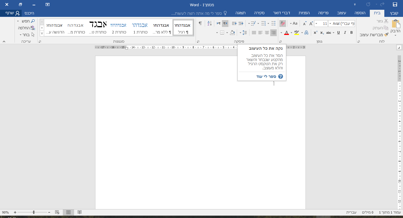Click the Save disk icon in title bar
This screenshot has height=218, width=403.
[395, 4]
